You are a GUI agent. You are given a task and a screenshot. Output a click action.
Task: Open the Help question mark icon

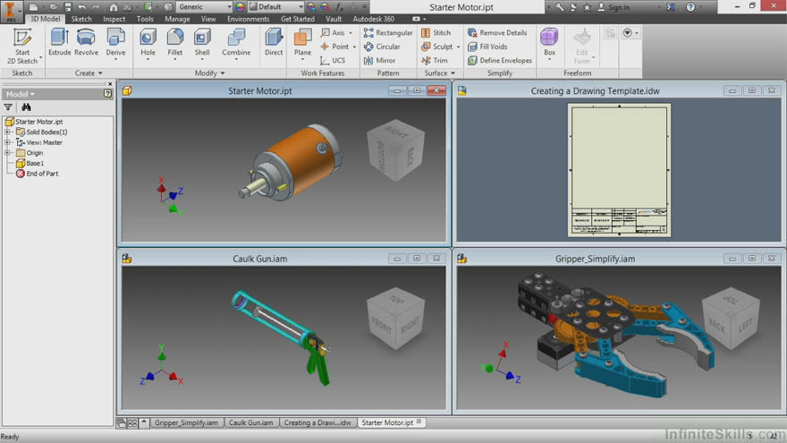coord(690,7)
